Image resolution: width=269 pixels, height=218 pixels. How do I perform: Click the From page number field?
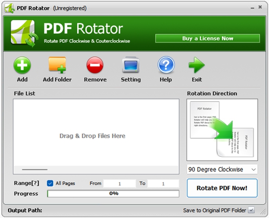pyautogui.click(x=119, y=184)
